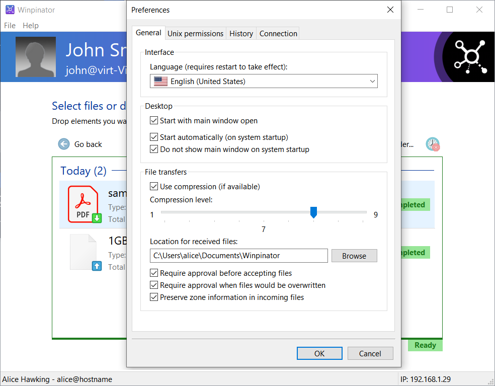Screen dimensions: 495x386
Task: Open the File menu
Action: [9, 25]
